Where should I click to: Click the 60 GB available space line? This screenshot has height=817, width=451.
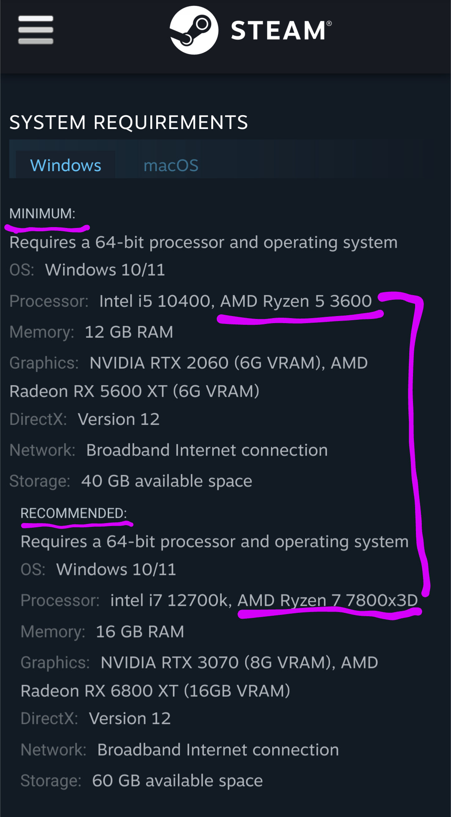pyautogui.click(x=177, y=781)
